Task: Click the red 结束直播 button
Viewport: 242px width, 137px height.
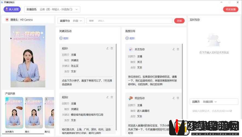Action: 231,9
